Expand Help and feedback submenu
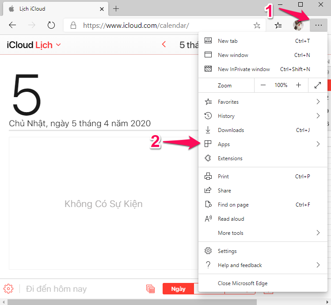 coord(263,265)
